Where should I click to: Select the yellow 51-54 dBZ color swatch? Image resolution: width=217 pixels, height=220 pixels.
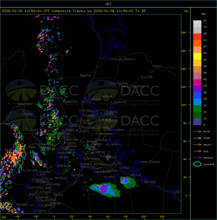pyautogui.click(x=197, y=56)
